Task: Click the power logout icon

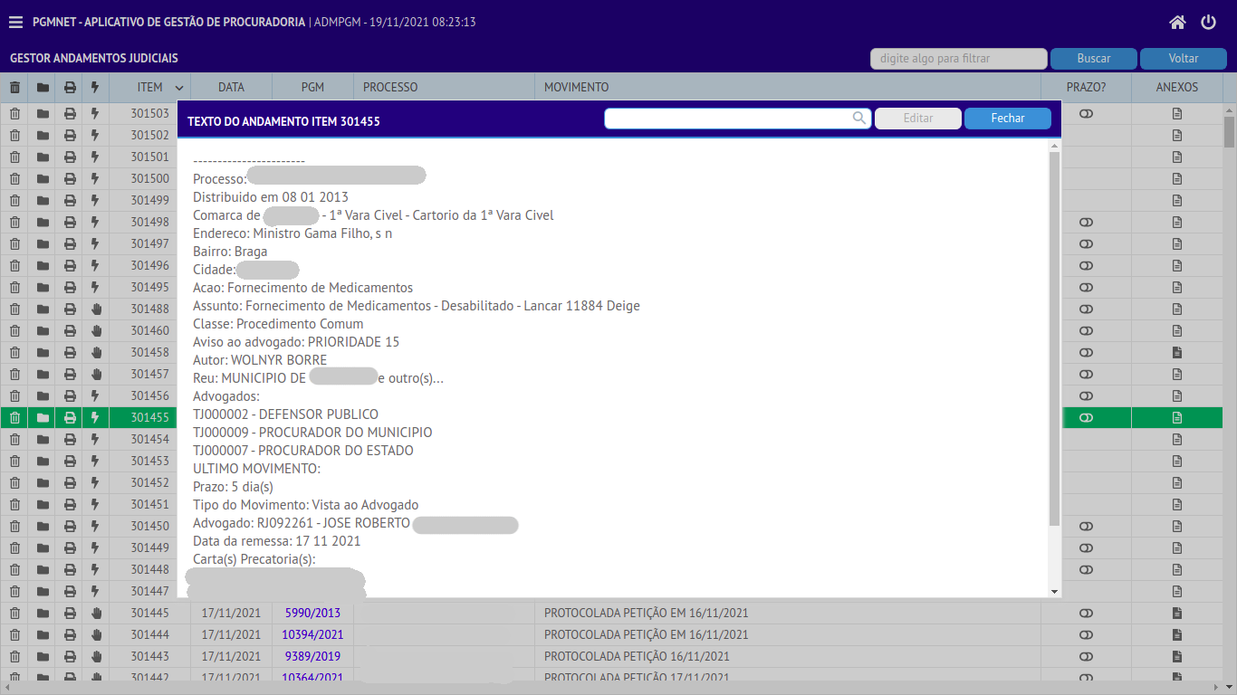Action: coord(1208,23)
